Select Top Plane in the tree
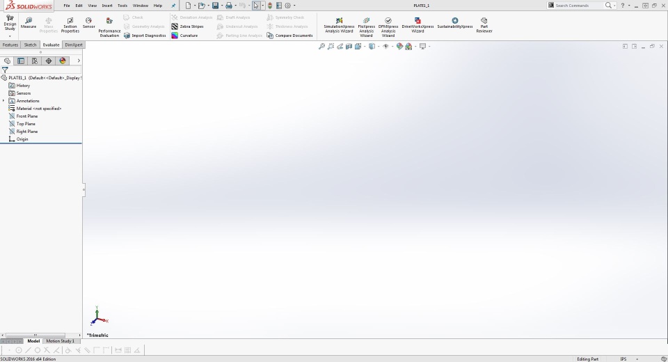Image resolution: width=668 pixels, height=362 pixels. tap(22, 124)
